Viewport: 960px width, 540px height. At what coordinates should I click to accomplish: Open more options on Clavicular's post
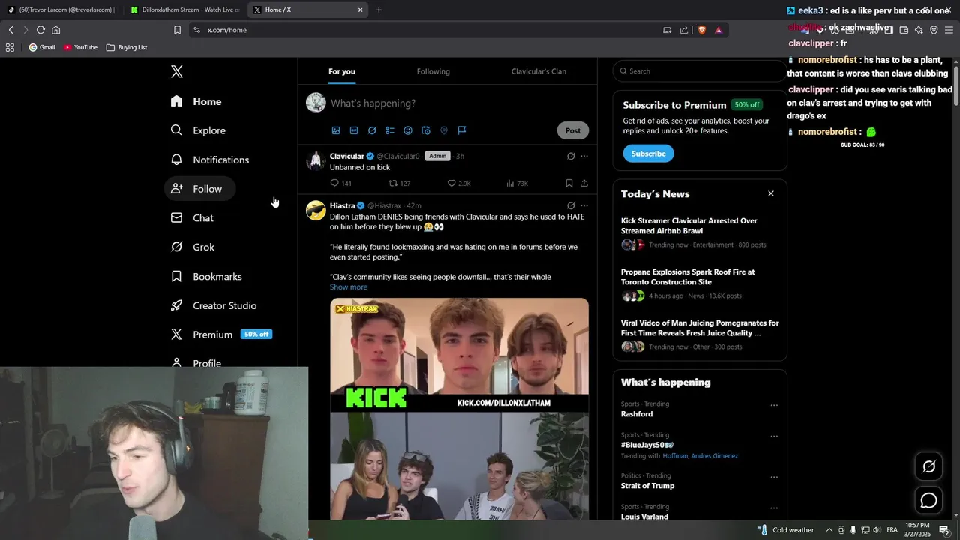pyautogui.click(x=584, y=156)
